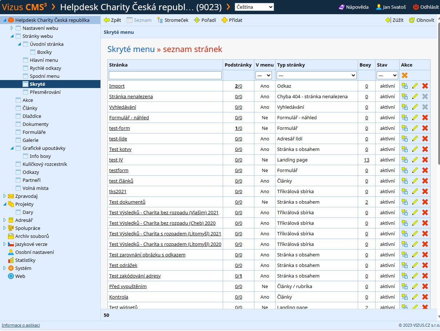Remove the test JV landing page
Screen dimensions: 440x331
coord(425,160)
